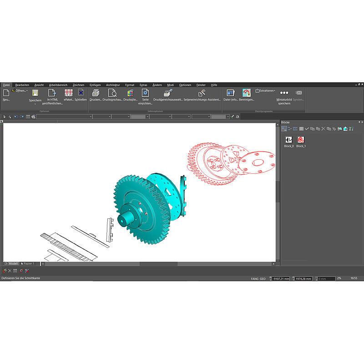The image size is (364, 364).
Task: Open the Speichern dropdown arrow
Action: pyautogui.click(x=35, y=104)
